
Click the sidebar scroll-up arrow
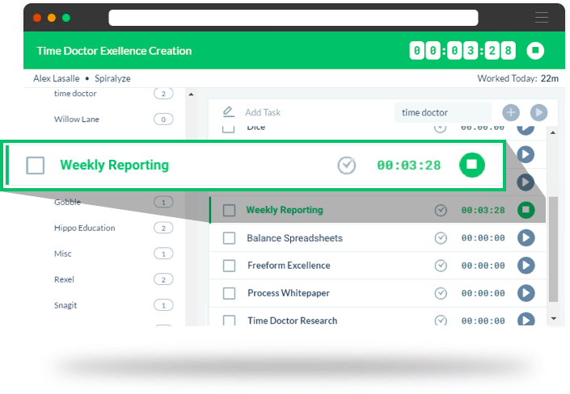coord(191,94)
